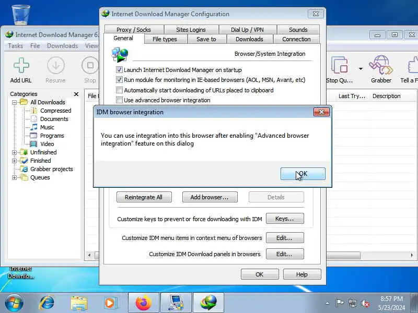Enable automatically start downloading clipboard URLs
This screenshot has height=313, width=418.
119,90
